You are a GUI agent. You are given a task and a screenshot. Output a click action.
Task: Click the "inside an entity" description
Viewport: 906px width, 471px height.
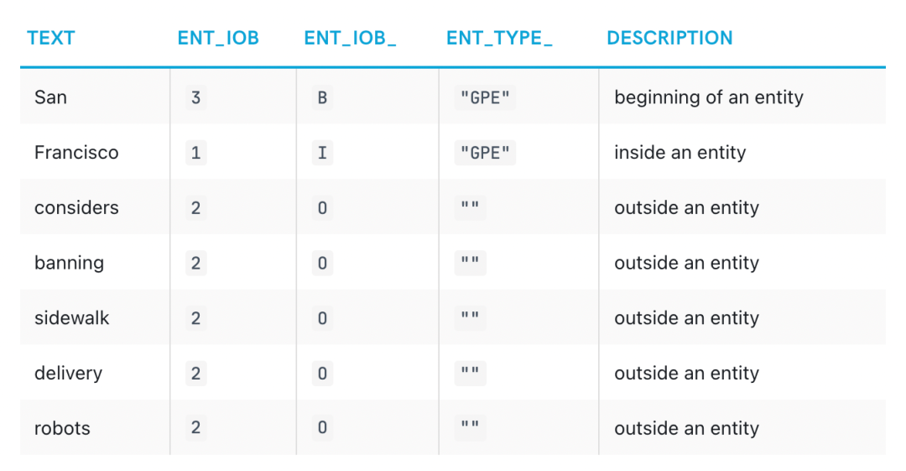coord(679,153)
